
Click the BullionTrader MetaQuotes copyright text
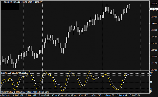tap(25, 92)
